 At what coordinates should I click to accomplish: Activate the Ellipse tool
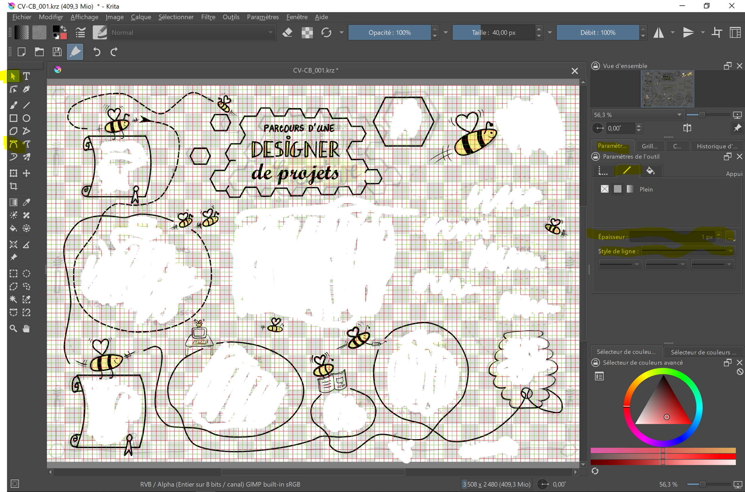coord(26,118)
